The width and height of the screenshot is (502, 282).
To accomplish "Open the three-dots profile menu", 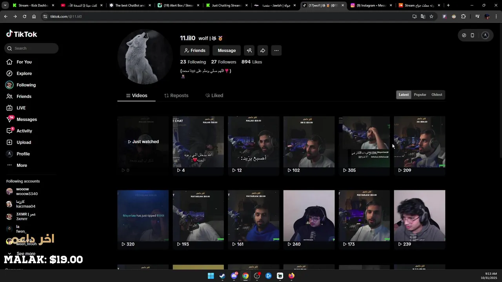I will click(x=276, y=51).
